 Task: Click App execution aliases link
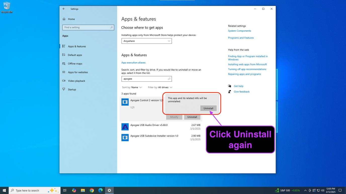coord(133,62)
